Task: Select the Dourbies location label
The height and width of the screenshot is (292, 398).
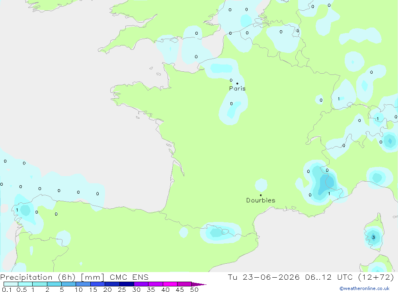Action: point(261,200)
